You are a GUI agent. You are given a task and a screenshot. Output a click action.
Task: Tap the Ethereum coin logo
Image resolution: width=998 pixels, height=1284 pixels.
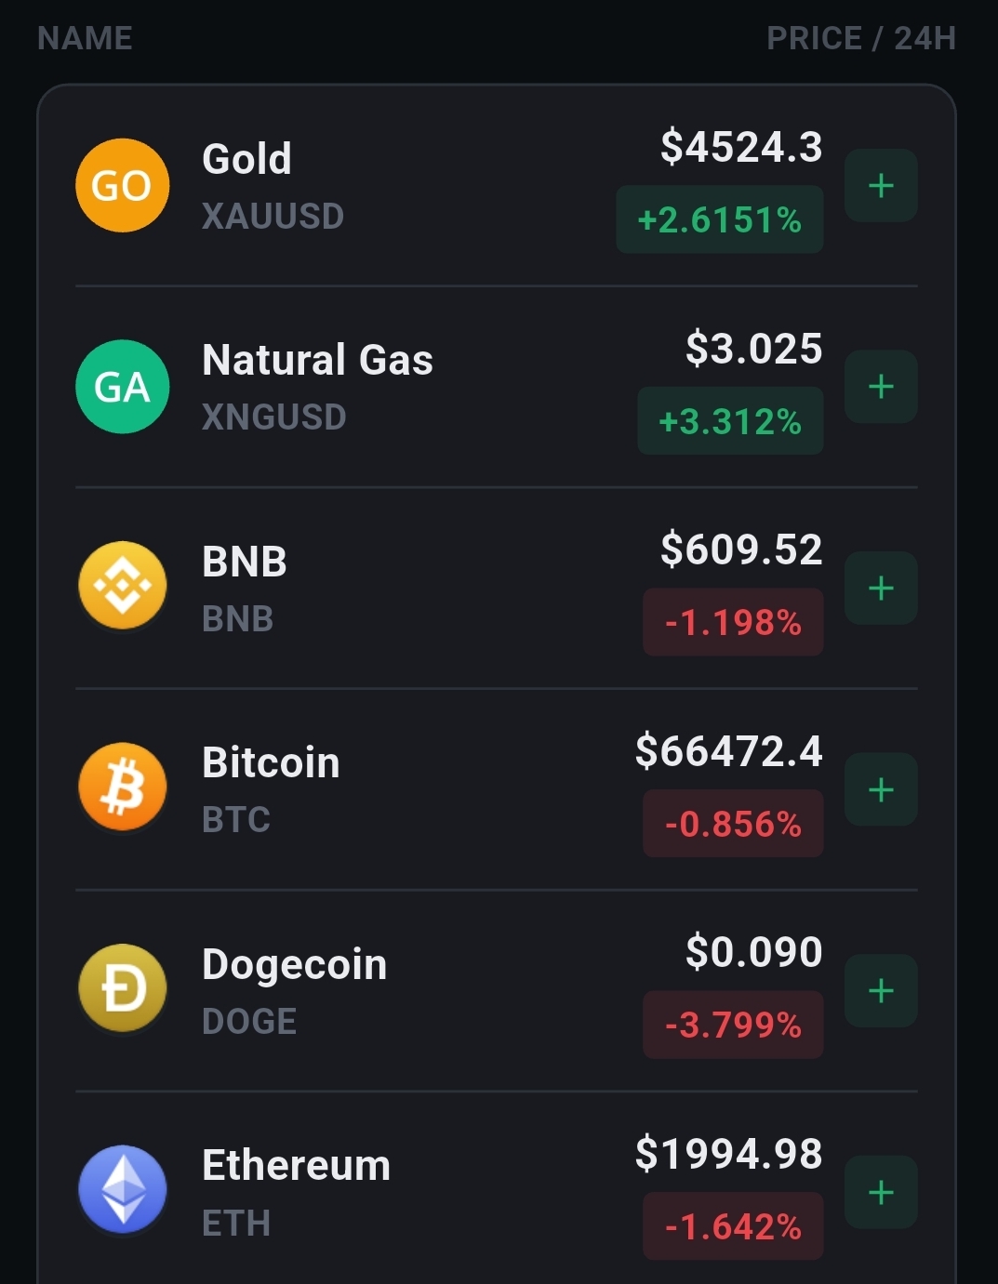pos(122,1189)
